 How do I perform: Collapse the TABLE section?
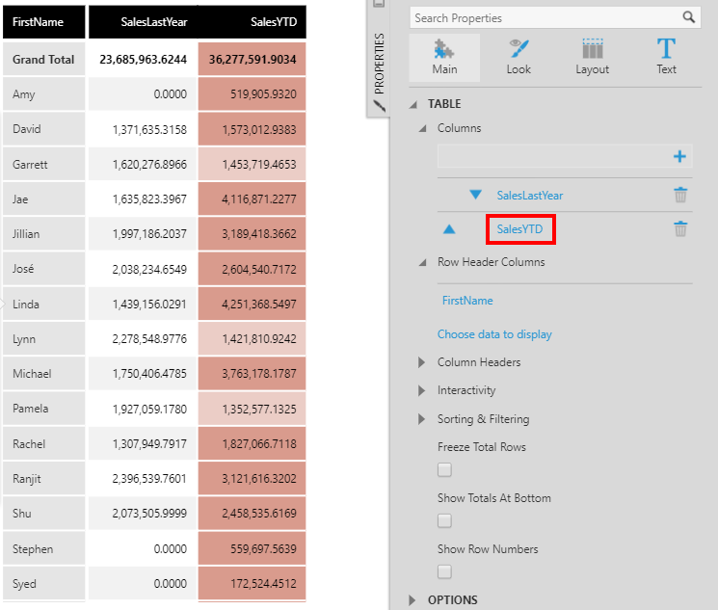coord(413,104)
